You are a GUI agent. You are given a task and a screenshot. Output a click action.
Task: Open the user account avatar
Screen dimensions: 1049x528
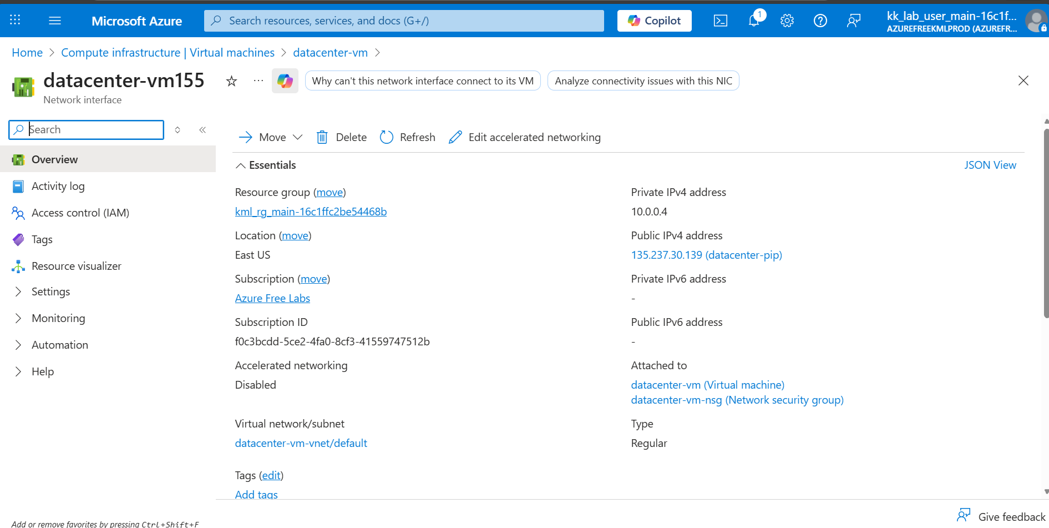coord(1036,21)
